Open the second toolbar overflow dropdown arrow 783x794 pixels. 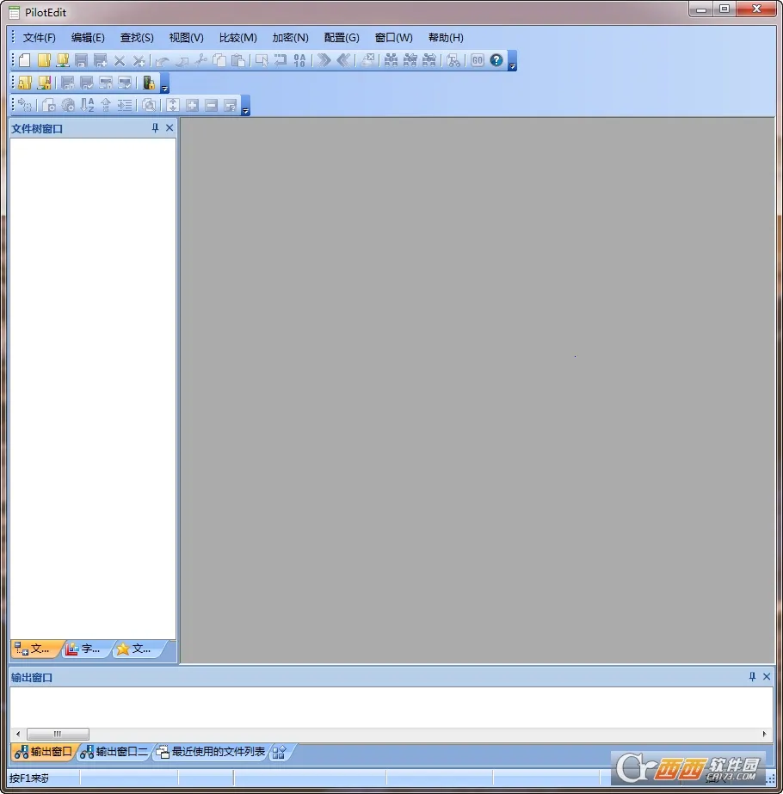[x=163, y=87]
